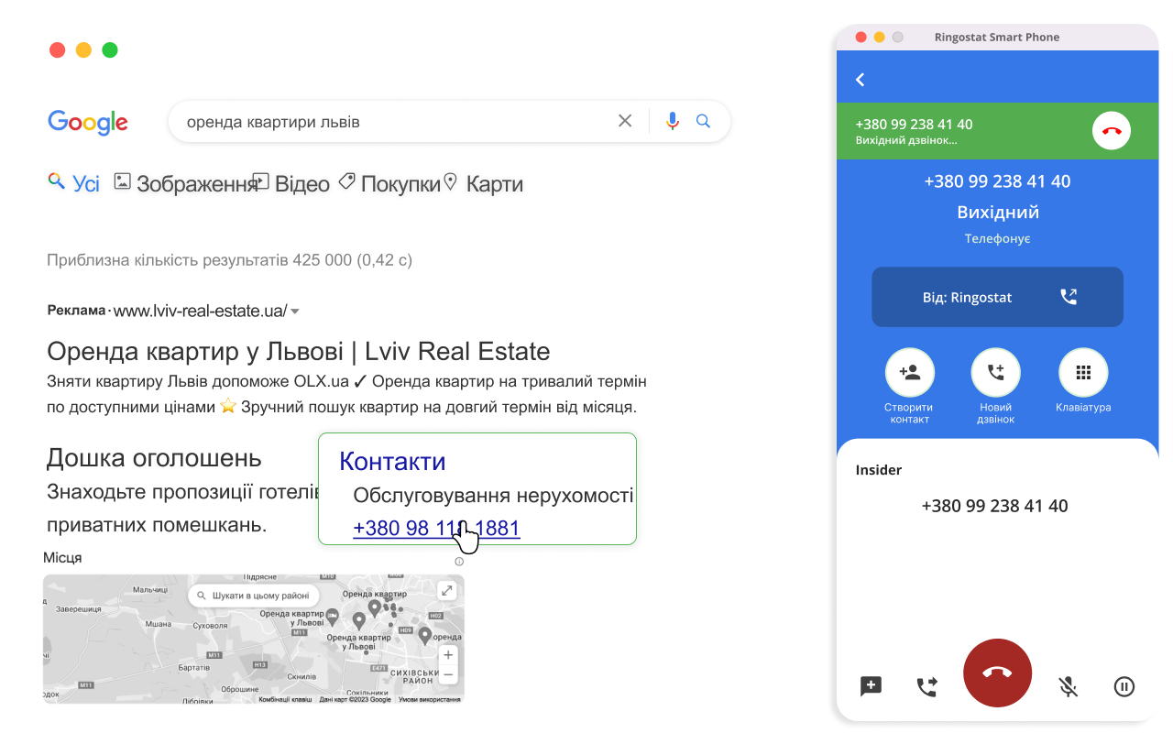
Task: Switch to Карти tab
Action: [x=483, y=183]
